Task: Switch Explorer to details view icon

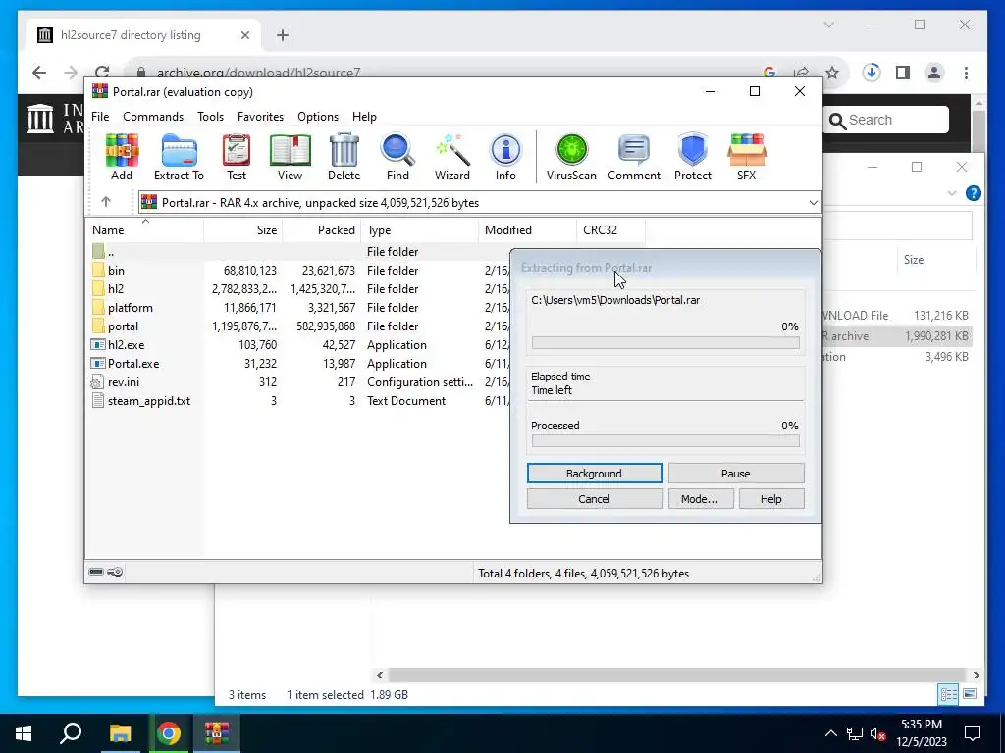Action: click(x=949, y=694)
